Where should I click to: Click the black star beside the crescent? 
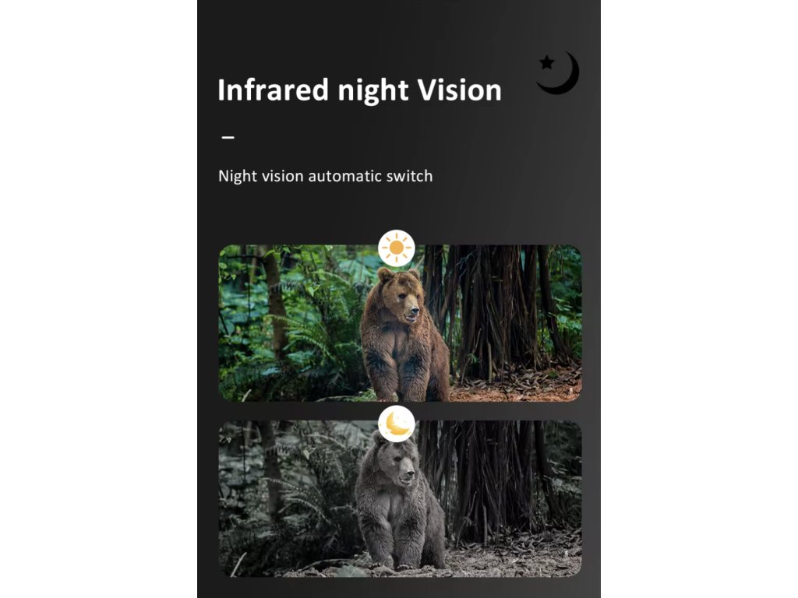click(546, 62)
